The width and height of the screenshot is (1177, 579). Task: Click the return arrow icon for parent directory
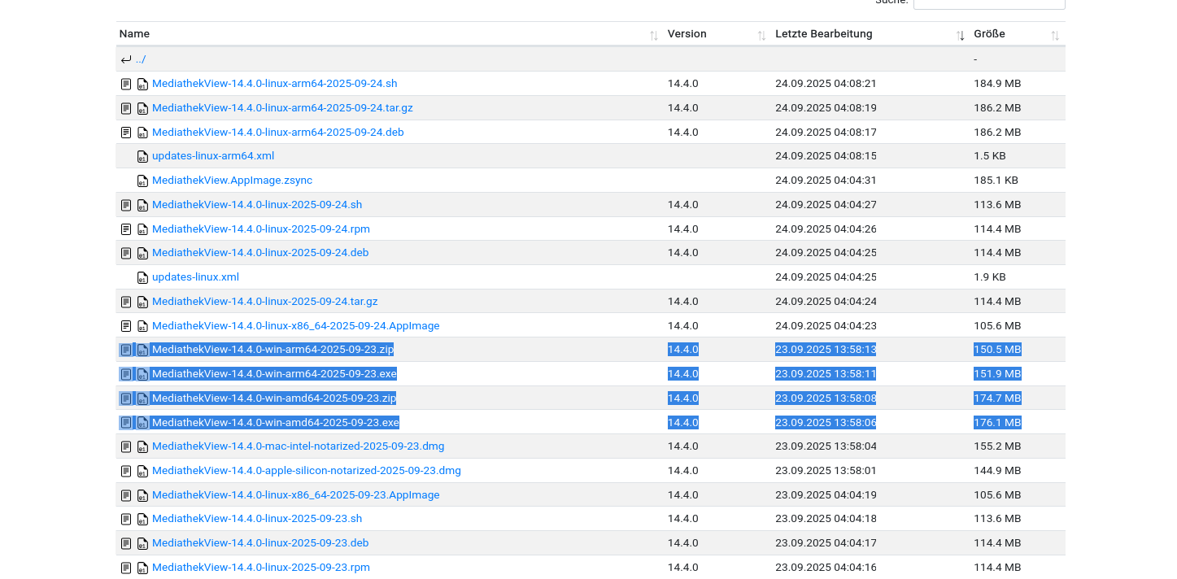click(125, 59)
